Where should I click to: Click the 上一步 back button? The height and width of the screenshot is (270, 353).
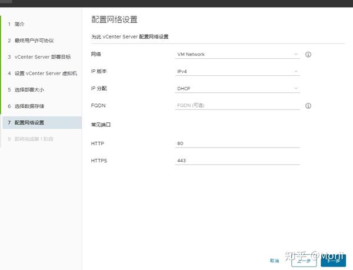point(304,261)
